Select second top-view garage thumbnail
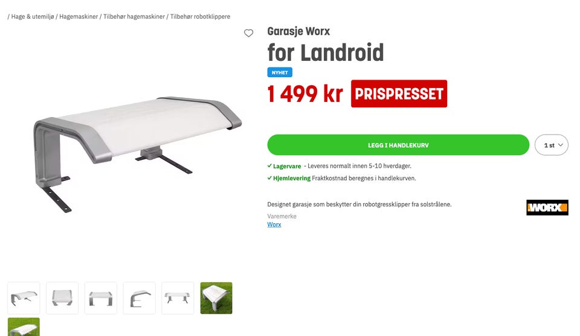Image resolution: width=580 pixels, height=336 pixels. 62,298
